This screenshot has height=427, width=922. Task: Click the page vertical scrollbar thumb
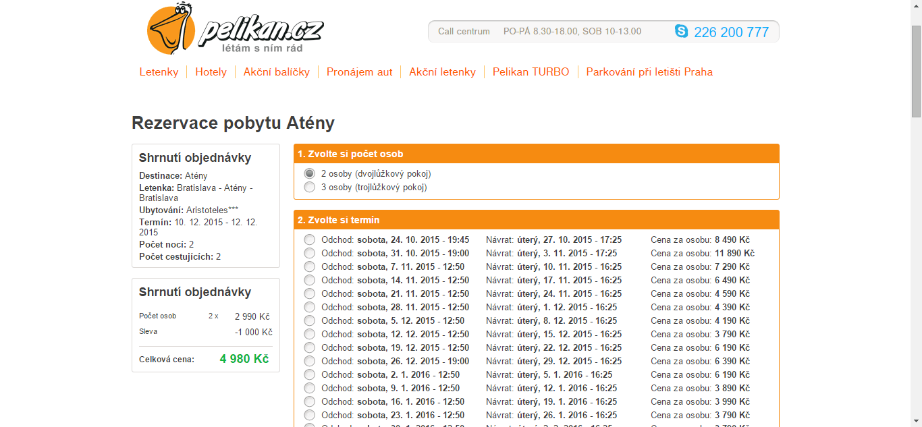pyautogui.click(x=916, y=71)
